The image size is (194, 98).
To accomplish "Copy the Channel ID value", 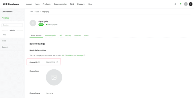I will pos(57,62).
